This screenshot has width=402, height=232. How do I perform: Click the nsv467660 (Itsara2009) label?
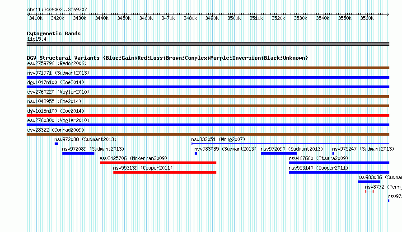[318, 158]
